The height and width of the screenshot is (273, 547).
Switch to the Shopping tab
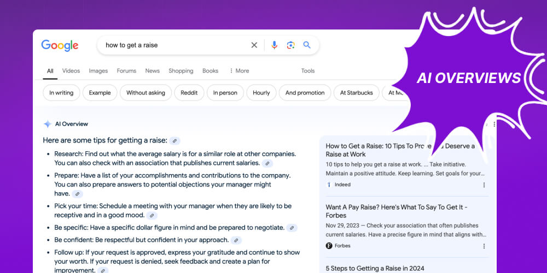coord(181,70)
